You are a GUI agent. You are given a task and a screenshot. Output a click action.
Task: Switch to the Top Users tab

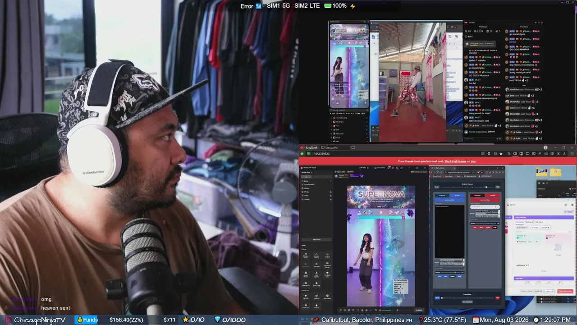pyautogui.click(x=539, y=222)
